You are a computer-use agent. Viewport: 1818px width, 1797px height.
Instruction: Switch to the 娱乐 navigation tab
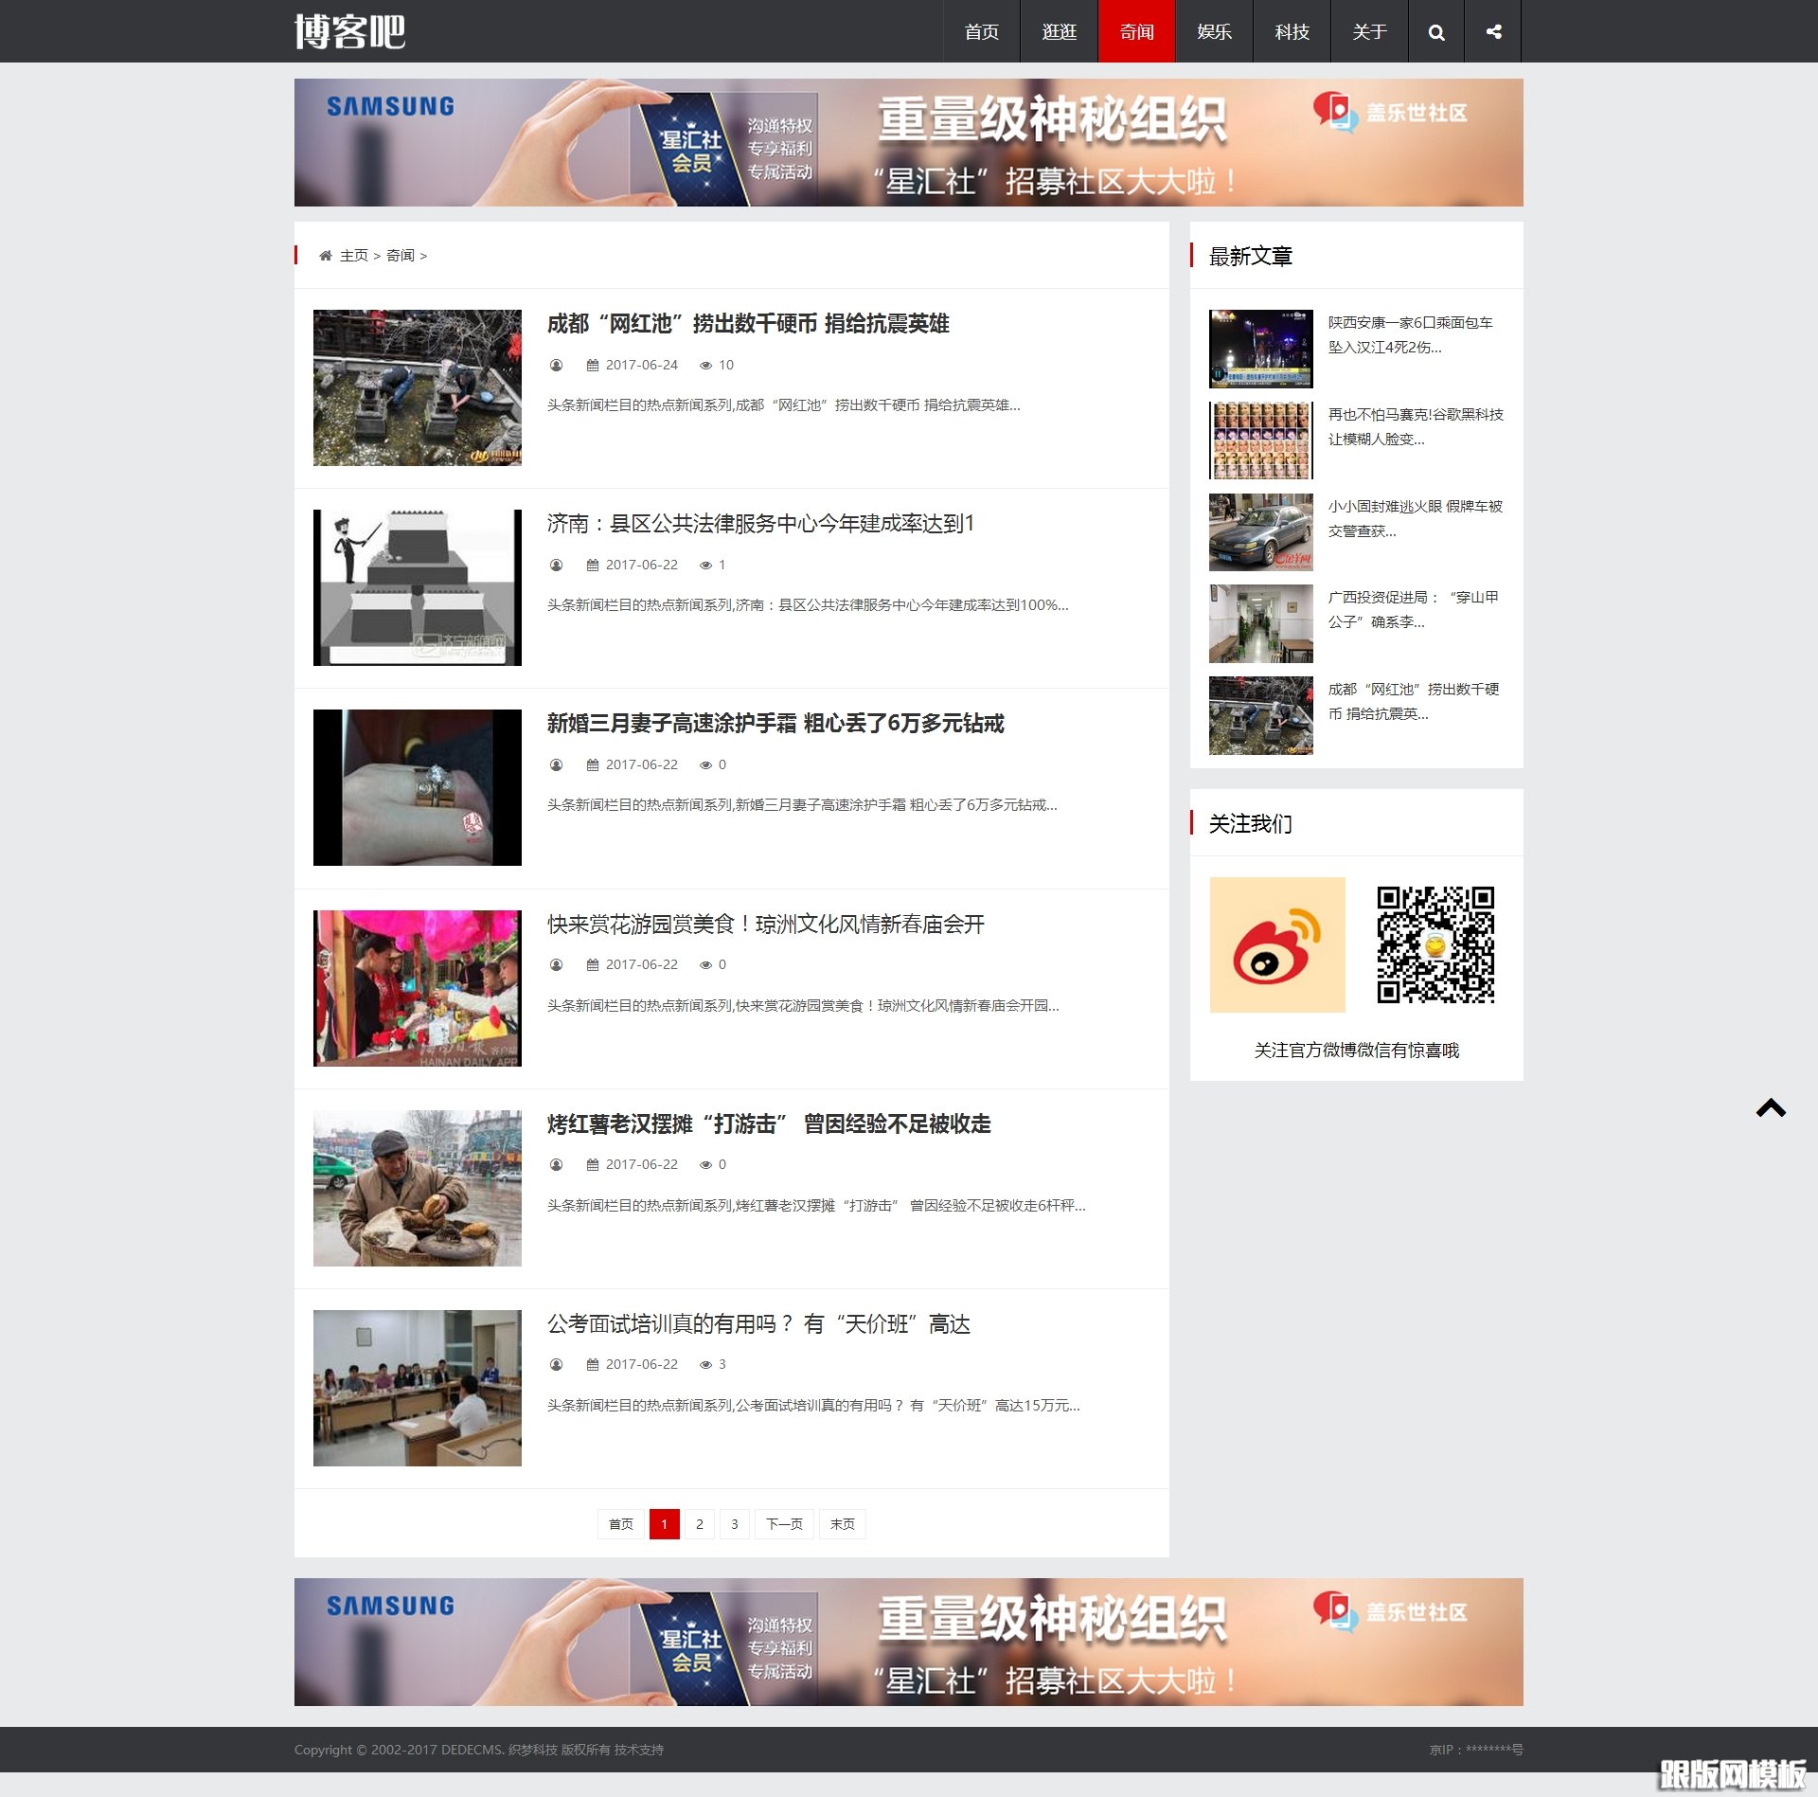pos(1215,31)
